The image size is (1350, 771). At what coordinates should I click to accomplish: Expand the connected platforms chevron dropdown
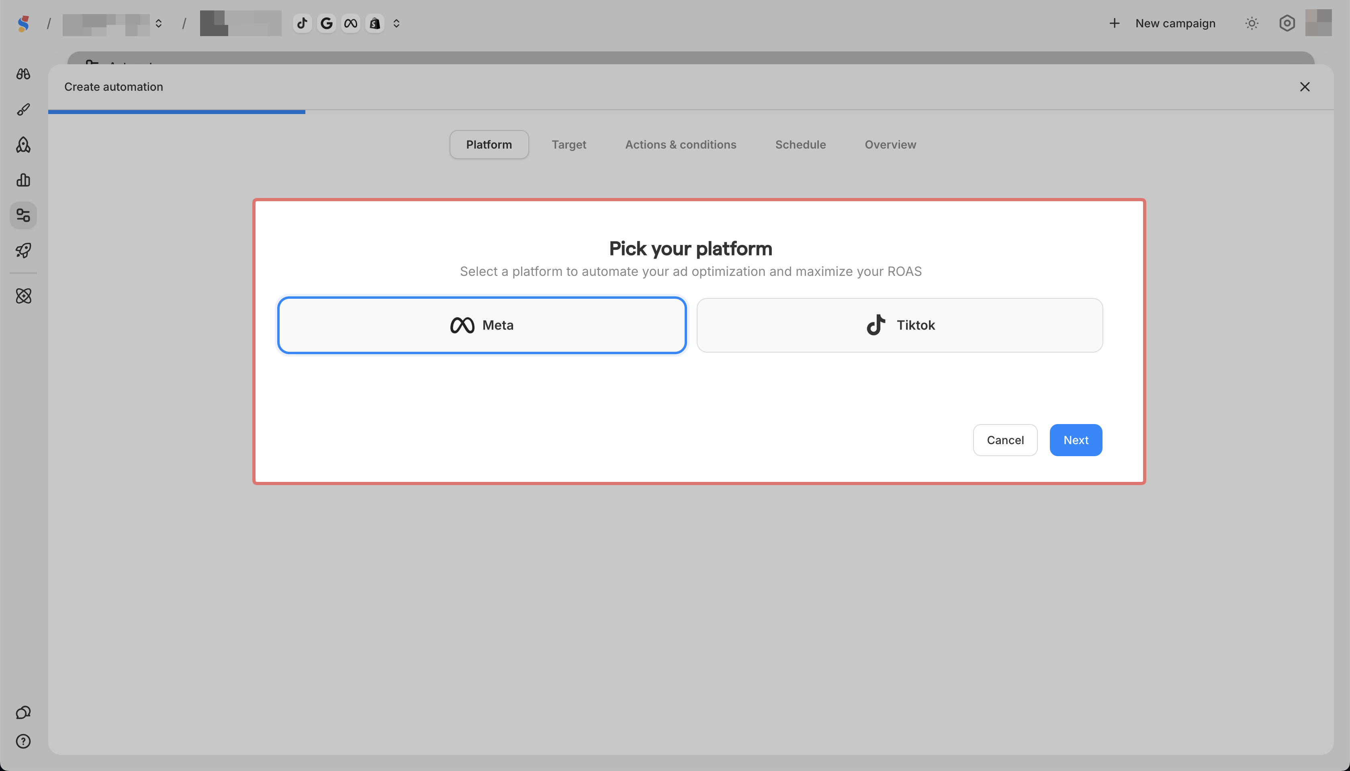pos(396,23)
